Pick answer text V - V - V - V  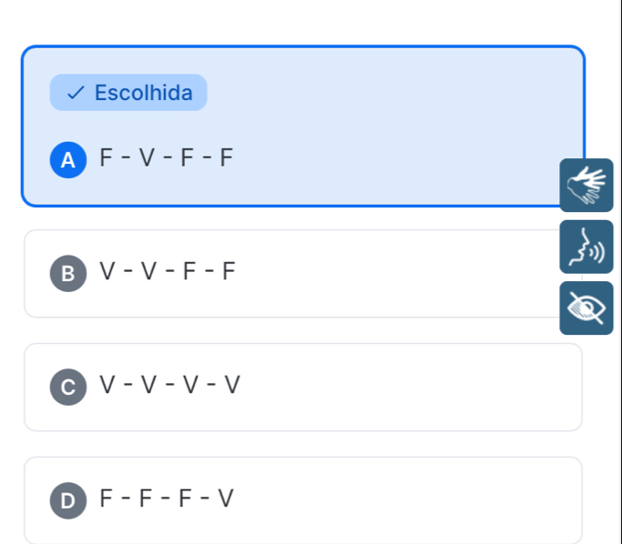170,385
